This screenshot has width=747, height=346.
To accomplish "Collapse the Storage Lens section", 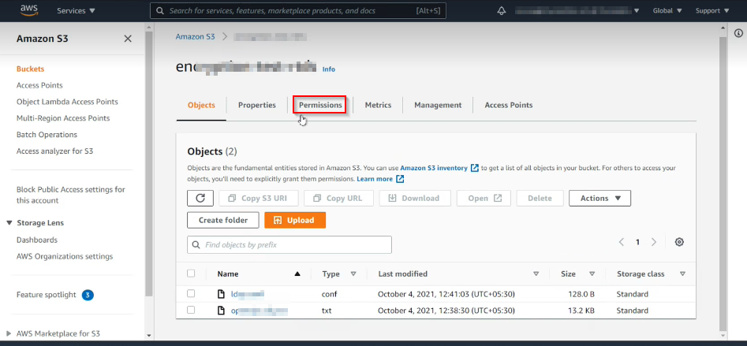I will click(9, 223).
